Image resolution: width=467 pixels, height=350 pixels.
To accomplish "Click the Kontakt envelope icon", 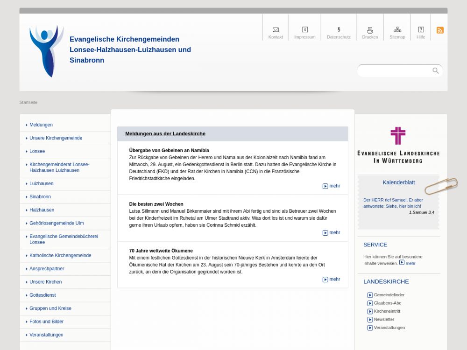I will pos(276,30).
